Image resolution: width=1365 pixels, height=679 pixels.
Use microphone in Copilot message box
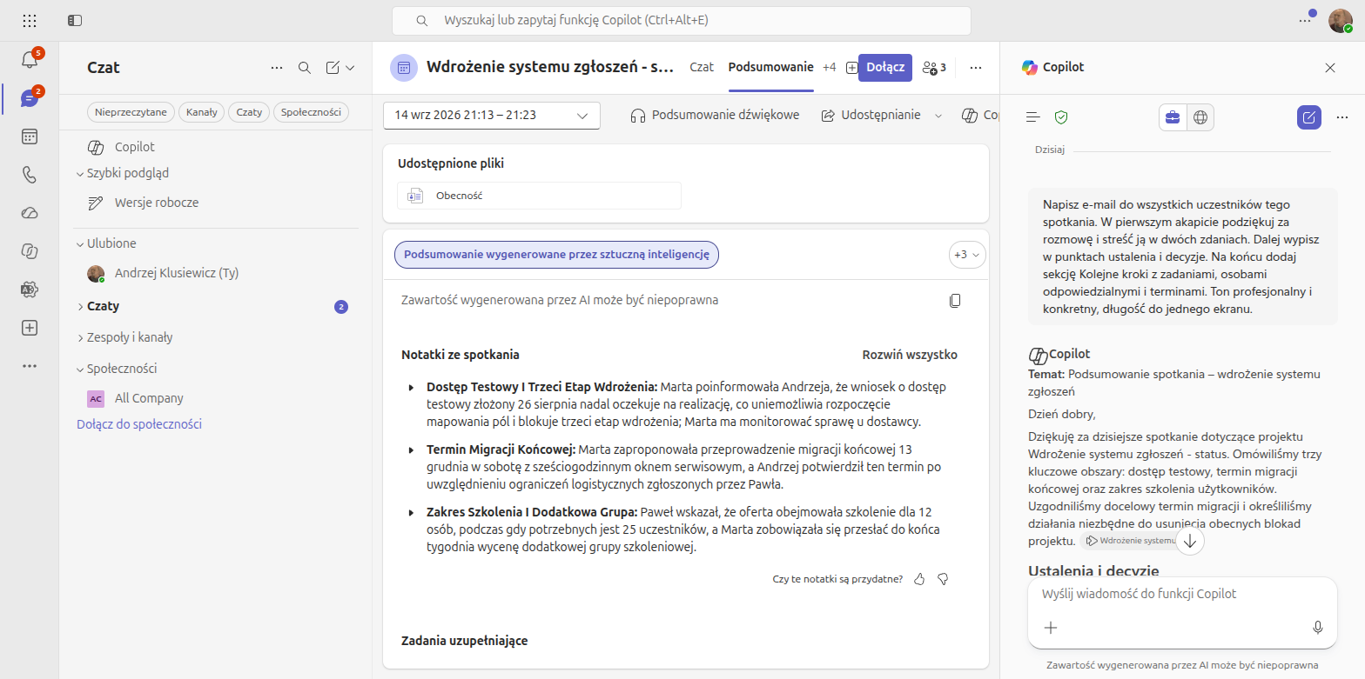(1318, 627)
